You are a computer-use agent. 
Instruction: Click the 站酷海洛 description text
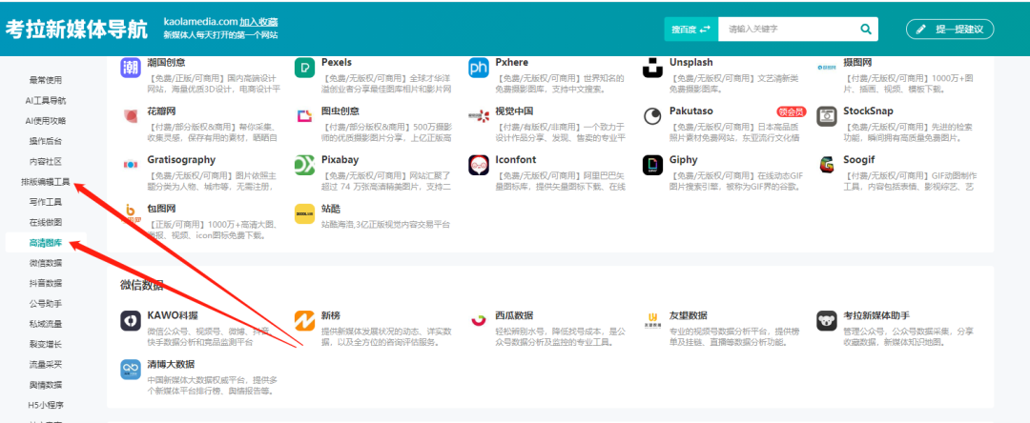click(385, 224)
